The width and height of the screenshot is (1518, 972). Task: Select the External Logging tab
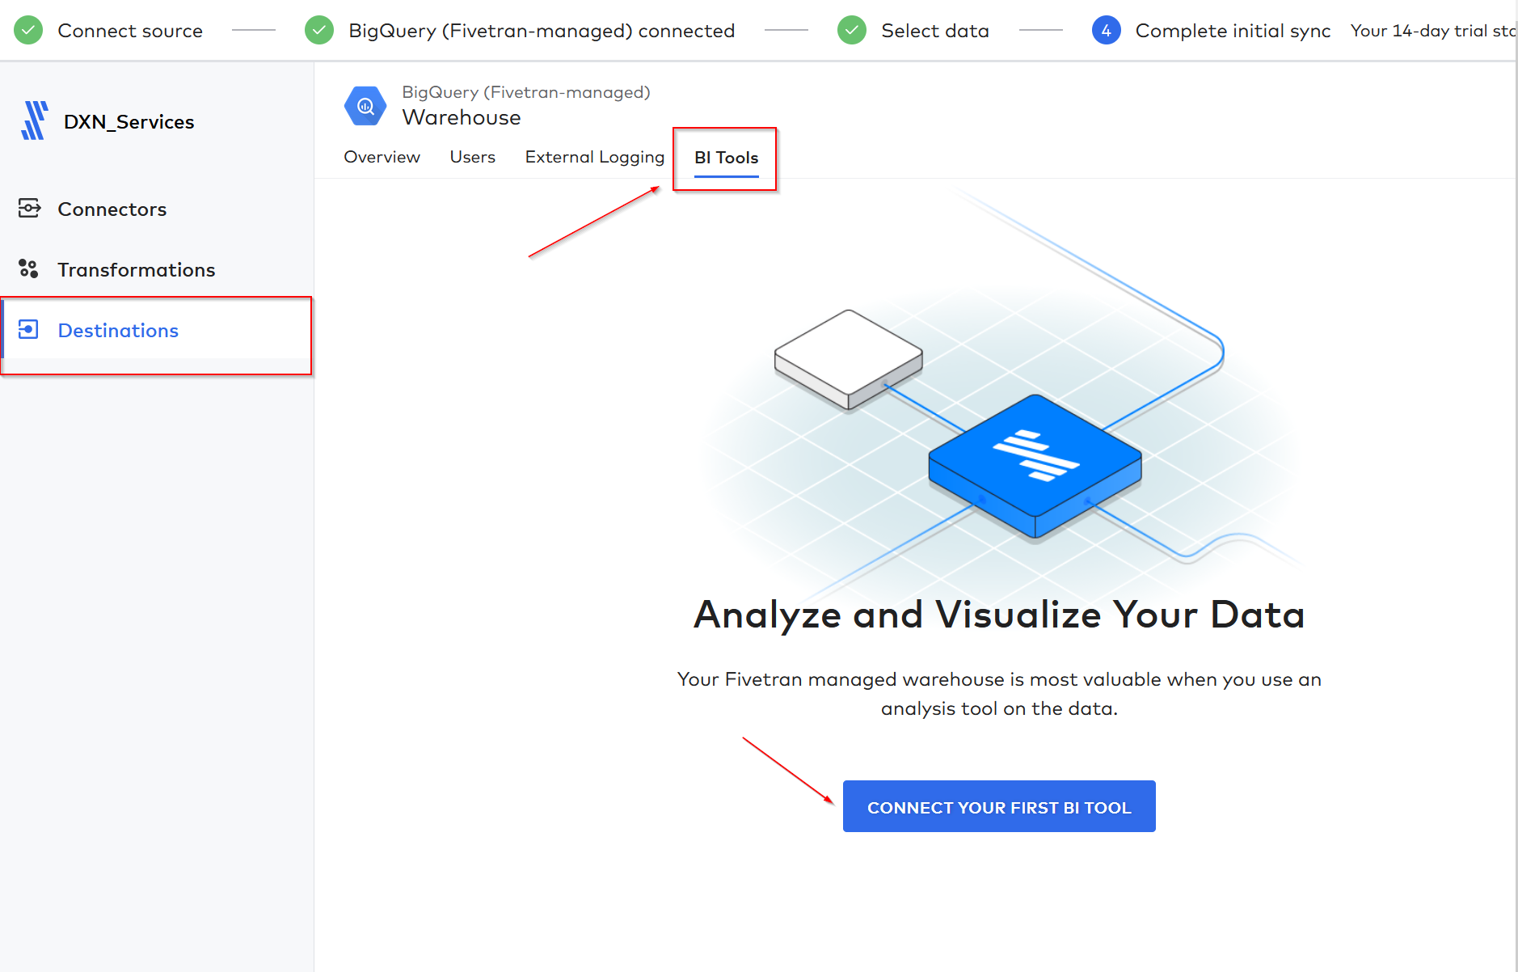pyautogui.click(x=594, y=157)
